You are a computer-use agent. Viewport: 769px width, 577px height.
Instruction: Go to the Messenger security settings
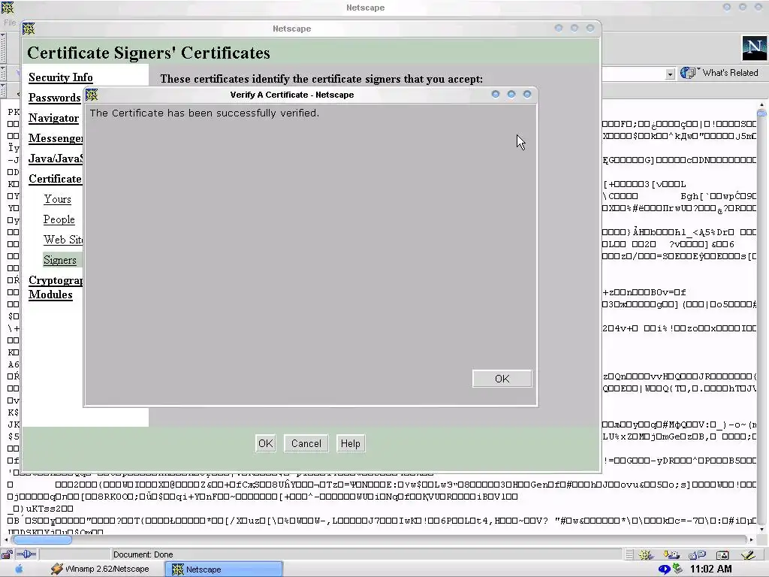click(x=56, y=138)
